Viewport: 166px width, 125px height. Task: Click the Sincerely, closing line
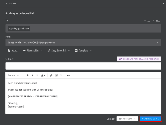(x=13, y=103)
